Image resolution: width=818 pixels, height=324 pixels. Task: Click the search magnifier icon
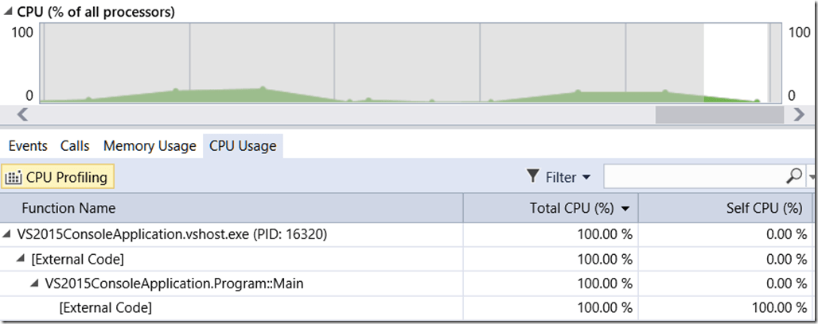pos(793,176)
